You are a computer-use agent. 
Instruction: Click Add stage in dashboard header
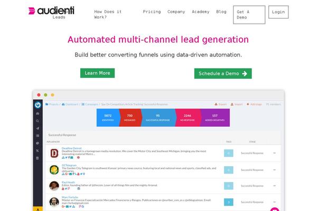point(254,104)
